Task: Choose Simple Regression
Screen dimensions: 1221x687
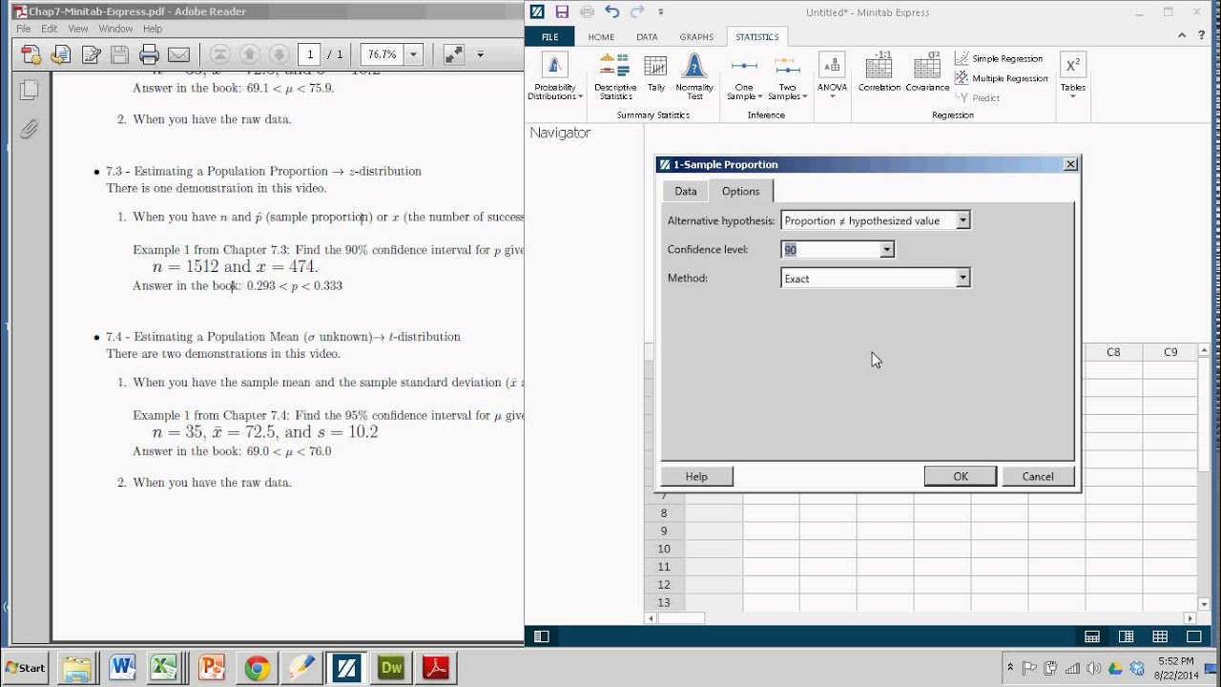Action: click(999, 59)
